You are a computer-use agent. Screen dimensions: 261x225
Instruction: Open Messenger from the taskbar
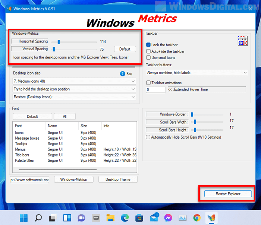168,218
